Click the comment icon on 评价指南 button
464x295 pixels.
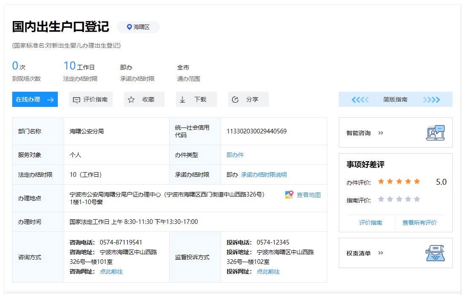[x=76, y=100]
